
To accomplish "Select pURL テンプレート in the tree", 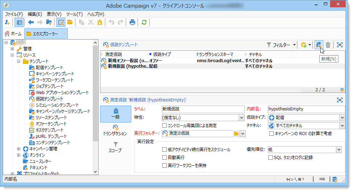I will 51,136.
